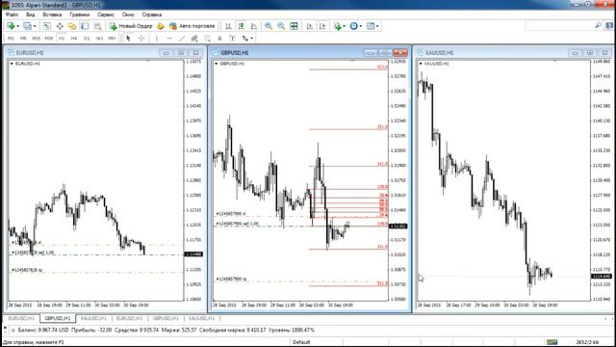
Task: Toggle the Авто-торговля button
Action: coord(192,26)
